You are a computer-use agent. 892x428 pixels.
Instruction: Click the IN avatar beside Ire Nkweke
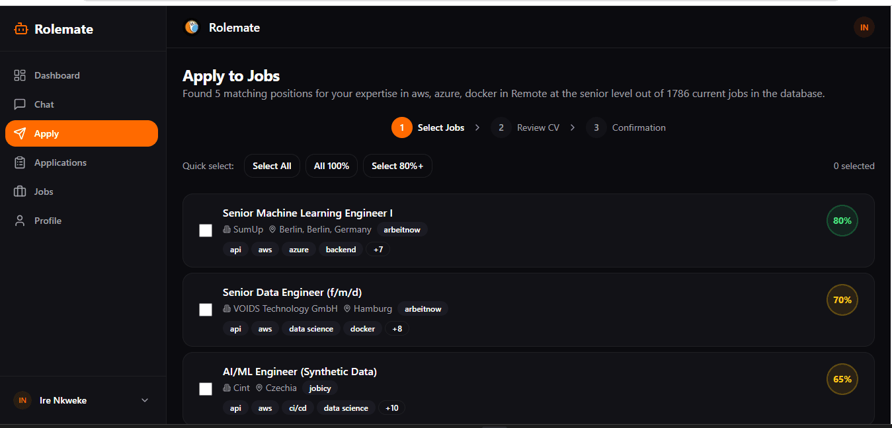tap(22, 400)
